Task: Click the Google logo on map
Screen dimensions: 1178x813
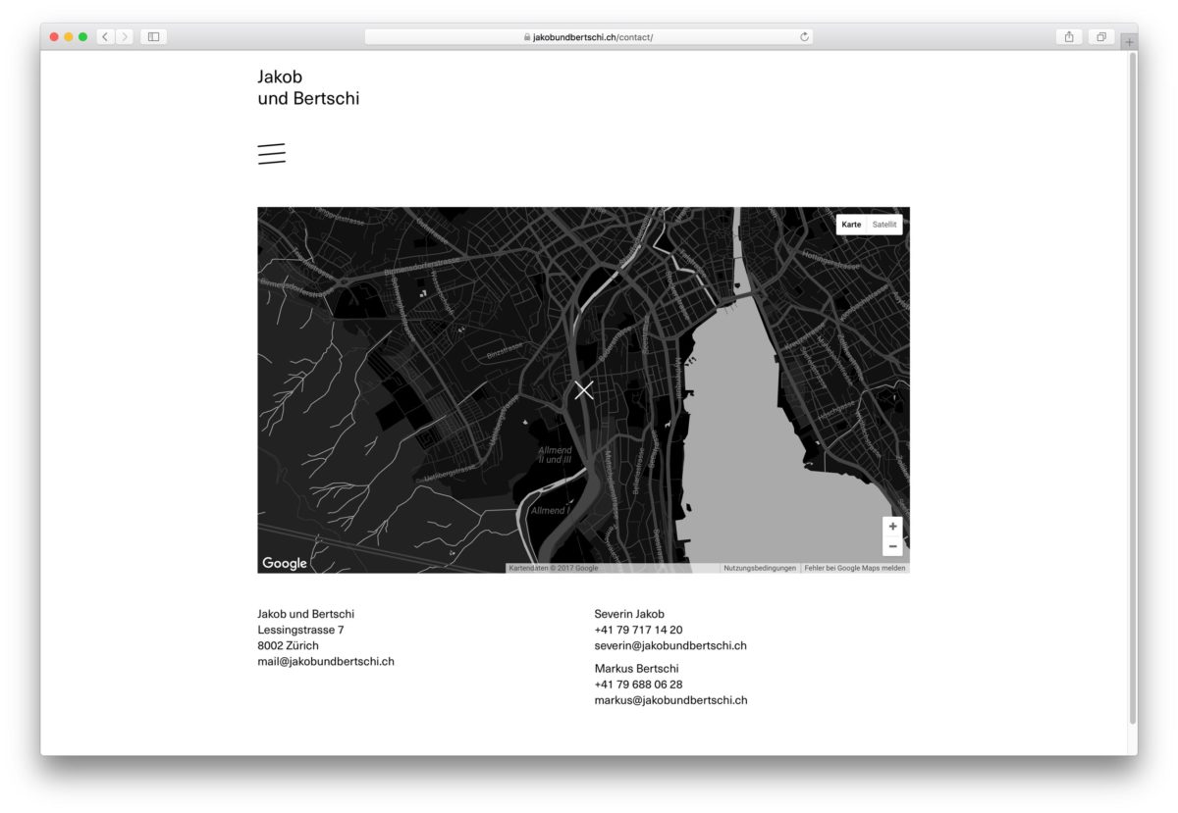Action: [x=285, y=563]
